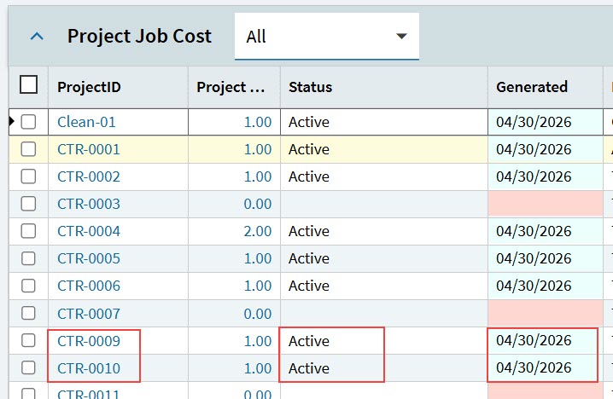Tick the select-all header checkbox

(x=28, y=84)
